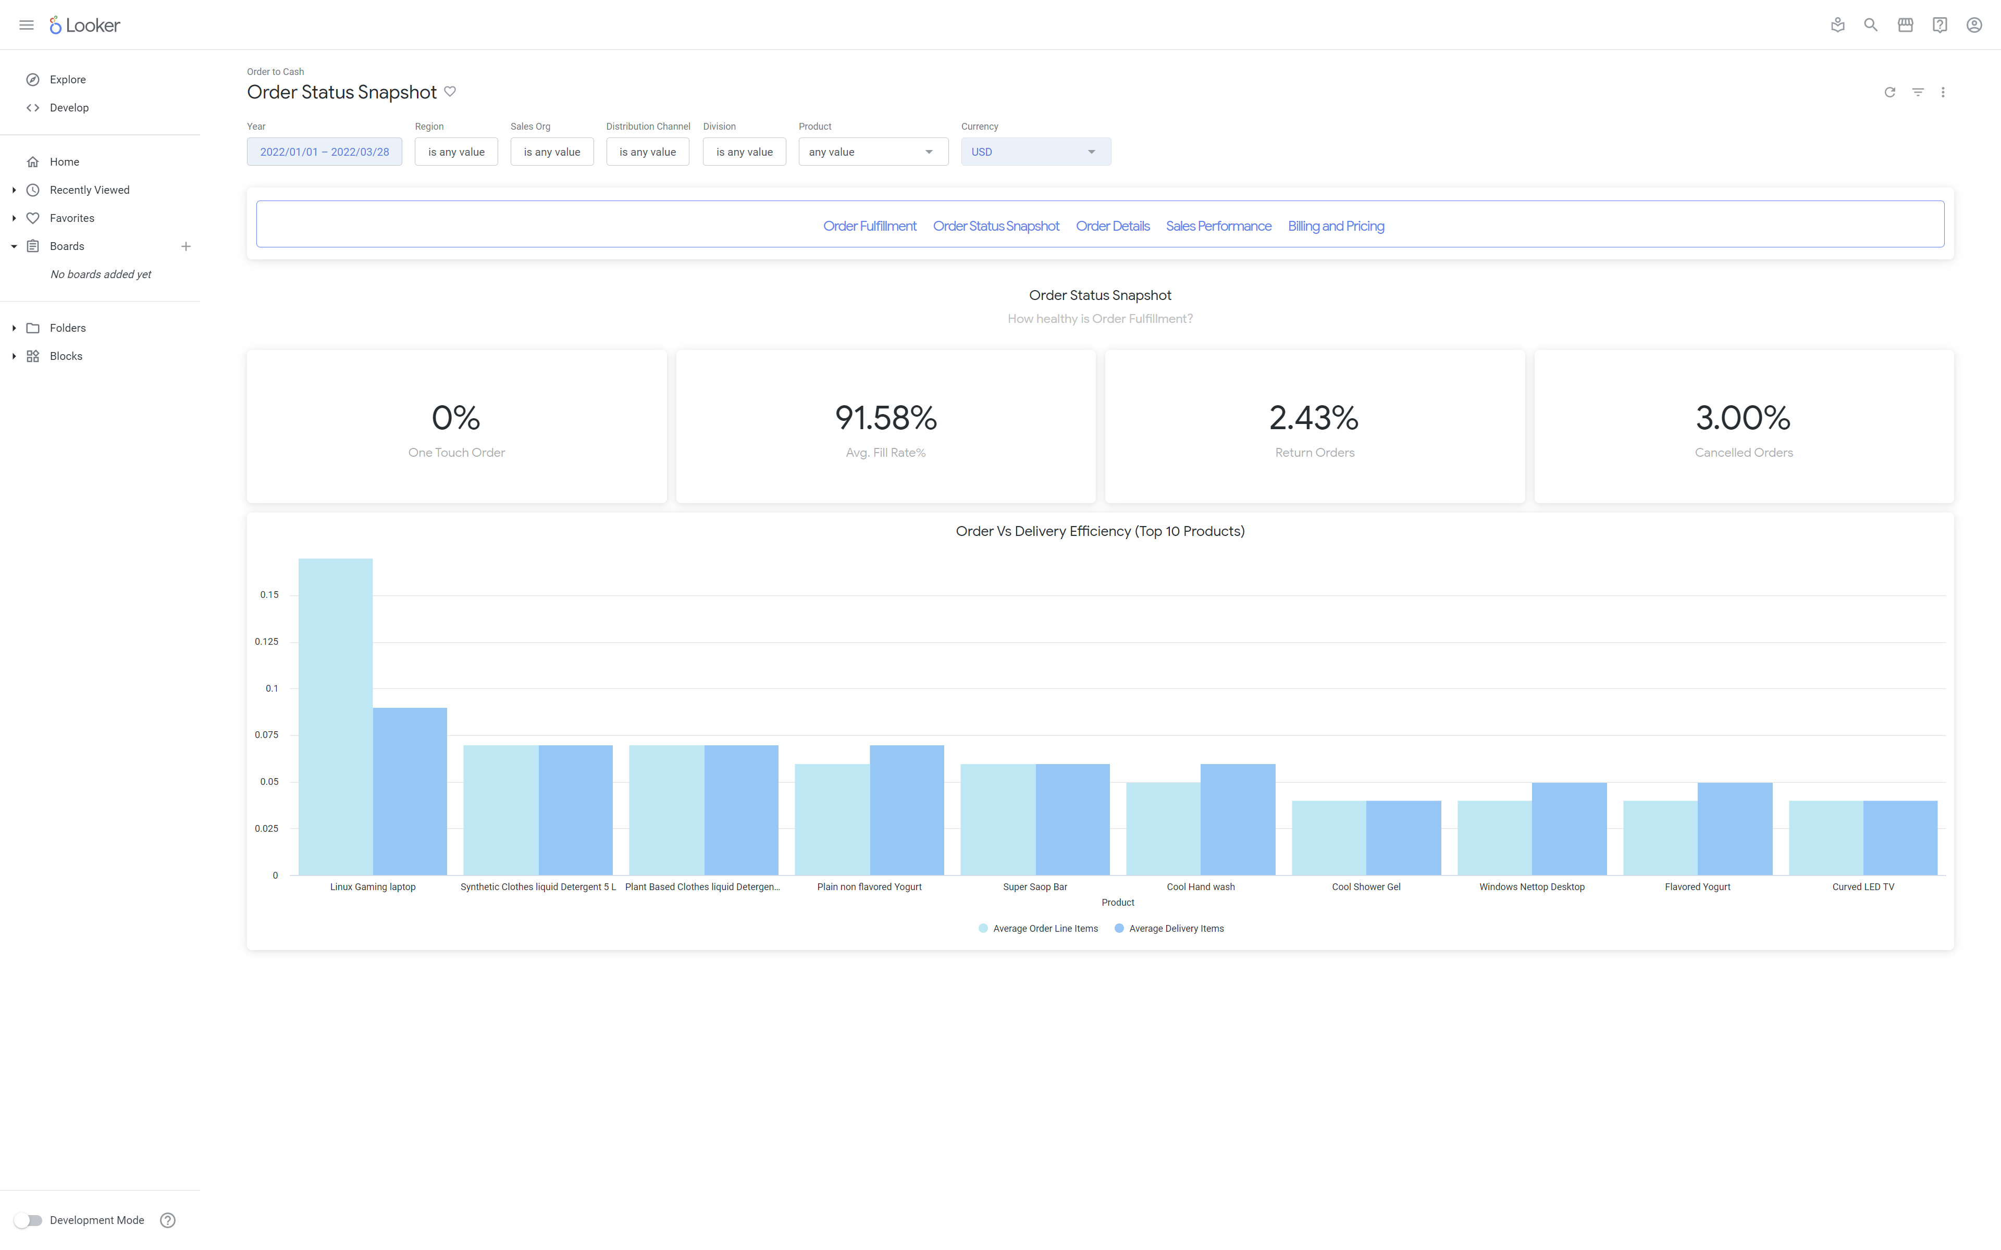Click the Folders folder icon
This screenshot has width=2001, height=1250.
[33, 328]
